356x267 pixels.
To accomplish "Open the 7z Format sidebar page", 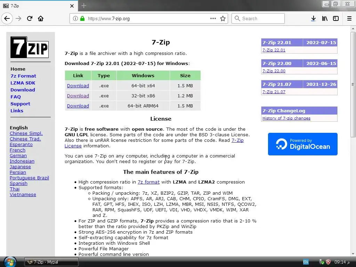I will (23, 76).
